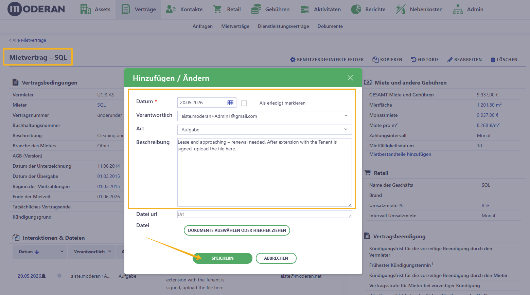Click the Moderan logo

[36, 9]
